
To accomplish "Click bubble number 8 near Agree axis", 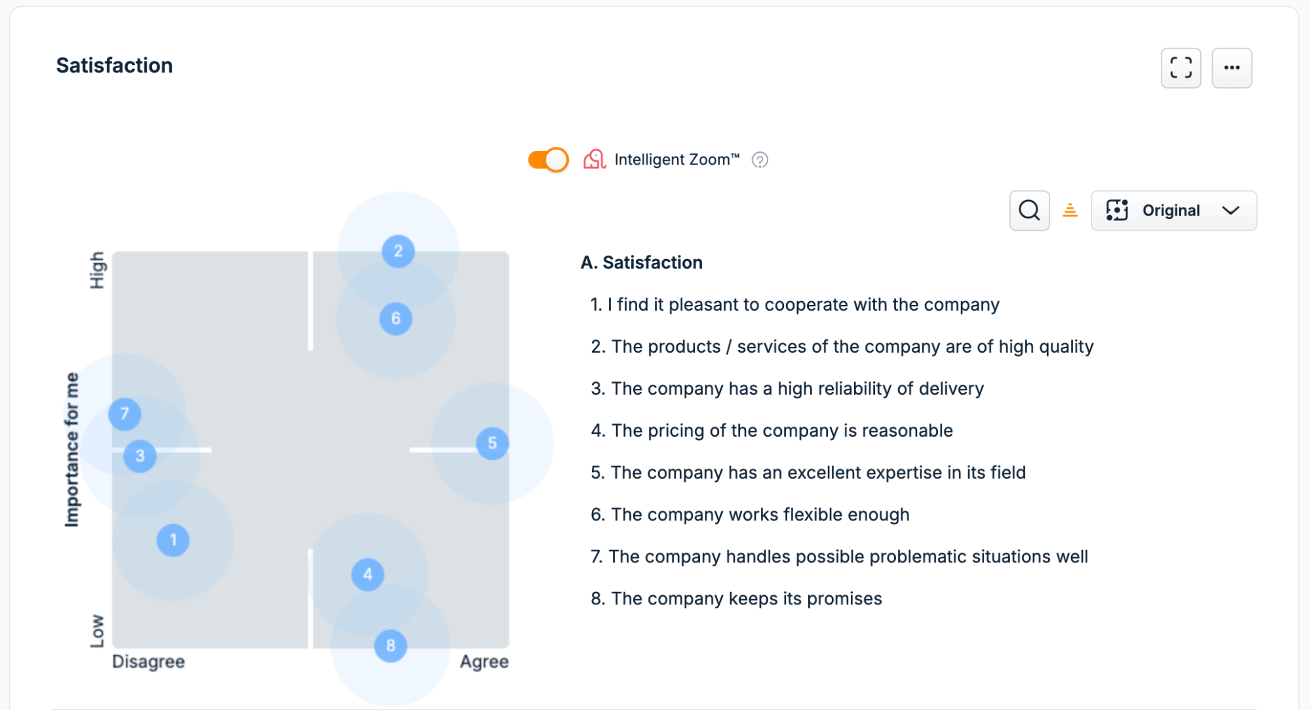I will pyautogui.click(x=391, y=646).
